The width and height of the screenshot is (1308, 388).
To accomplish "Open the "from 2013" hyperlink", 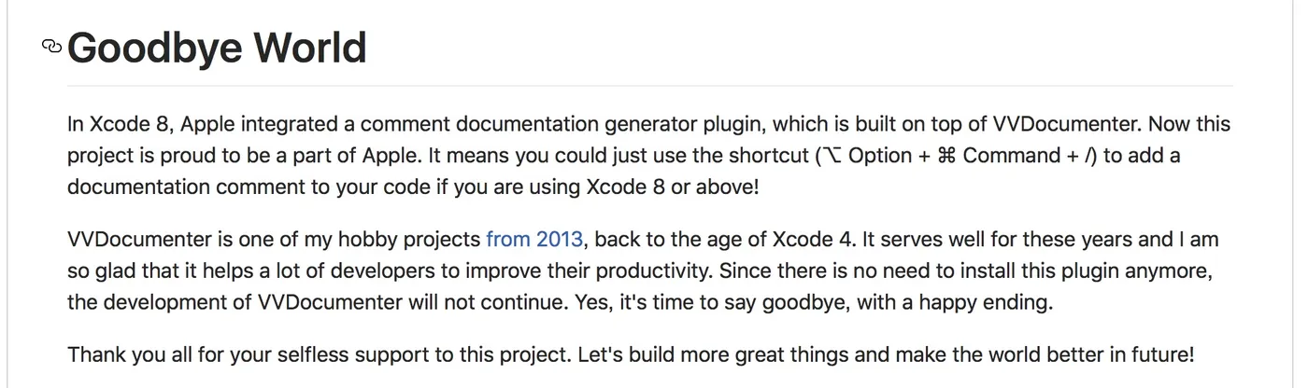I will (534, 240).
